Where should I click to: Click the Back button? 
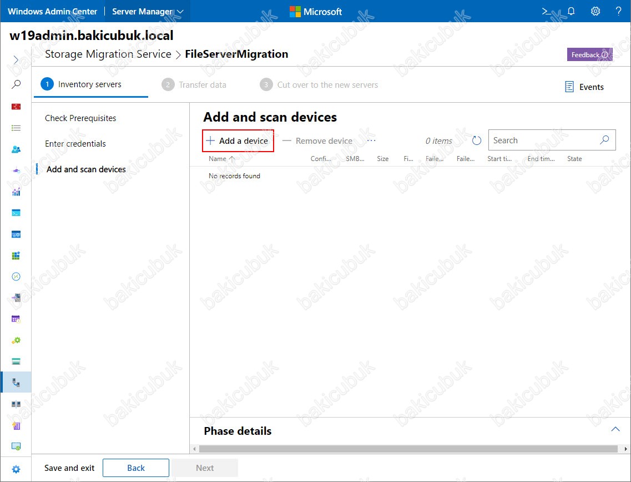coord(136,468)
